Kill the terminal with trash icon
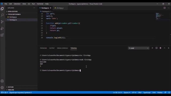 (x=160, y=48)
